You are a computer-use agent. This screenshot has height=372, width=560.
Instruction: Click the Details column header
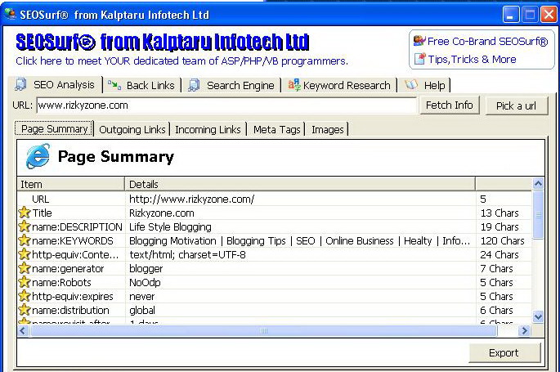pos(300,184)
